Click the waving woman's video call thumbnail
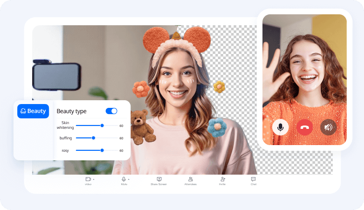 (x=305, y=80)
